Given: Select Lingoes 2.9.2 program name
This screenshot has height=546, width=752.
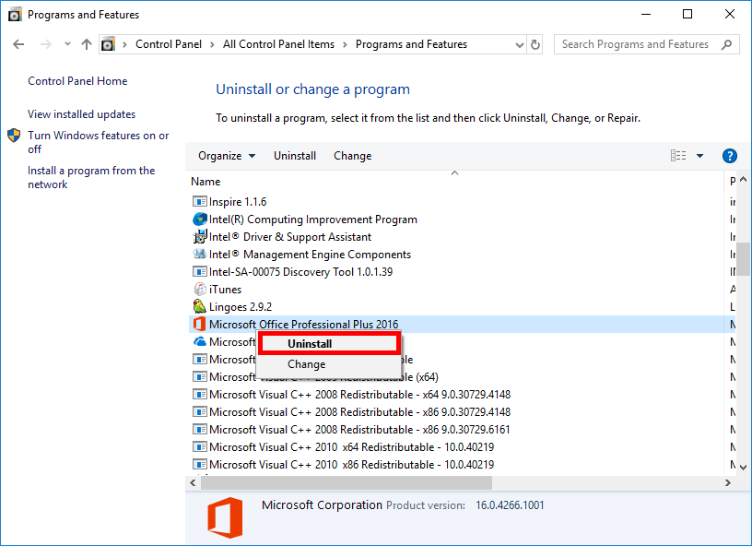Looking at the screenshot, I should tap(241, 307).
